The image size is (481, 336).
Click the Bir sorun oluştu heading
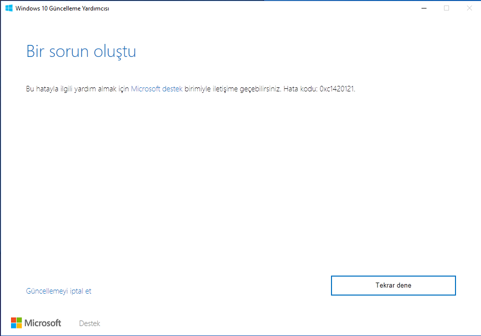coord(81,51)
